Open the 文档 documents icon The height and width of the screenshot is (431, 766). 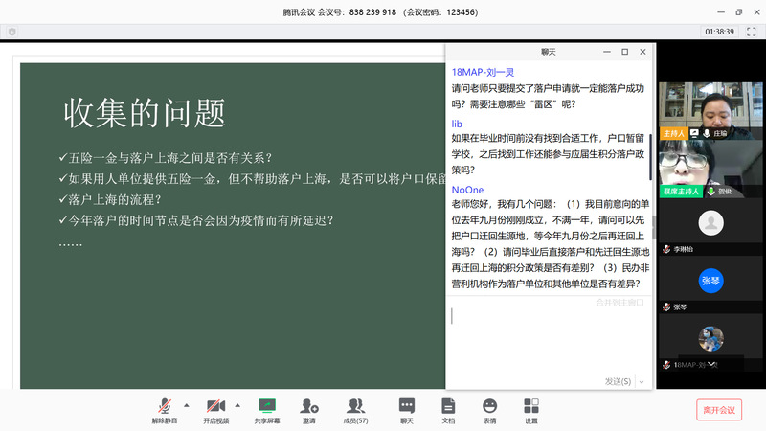click(x=448, y=409)
